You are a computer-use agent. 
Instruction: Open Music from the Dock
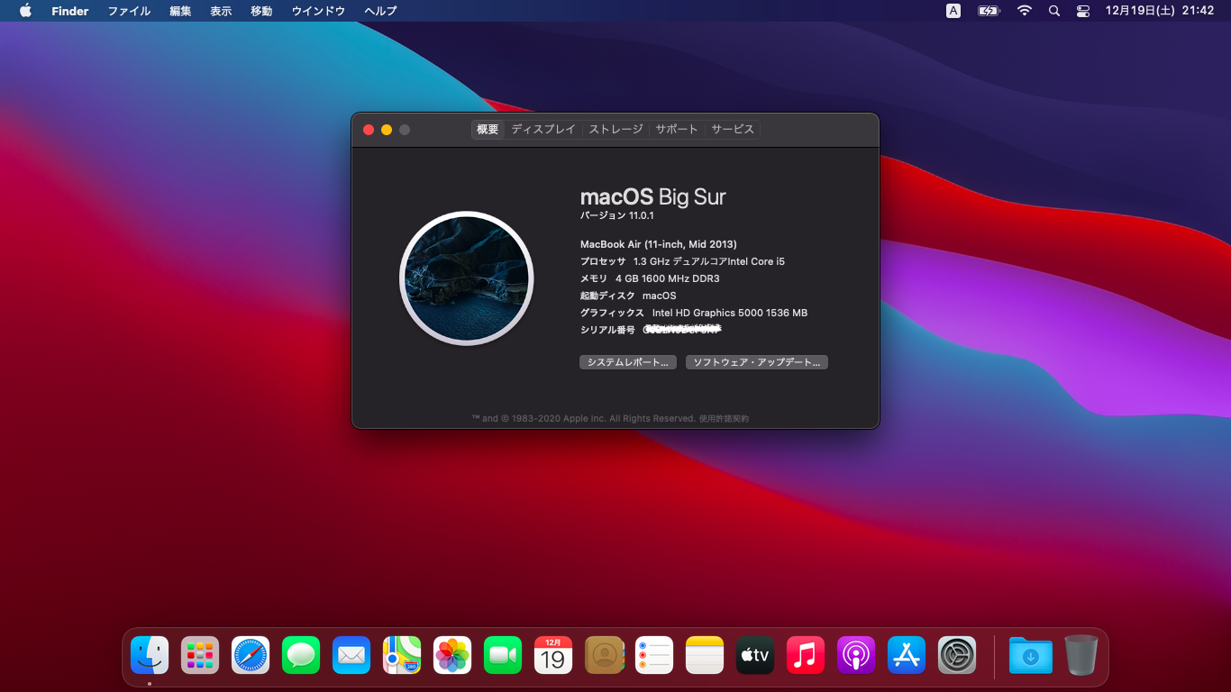click(x=806, y=655)
